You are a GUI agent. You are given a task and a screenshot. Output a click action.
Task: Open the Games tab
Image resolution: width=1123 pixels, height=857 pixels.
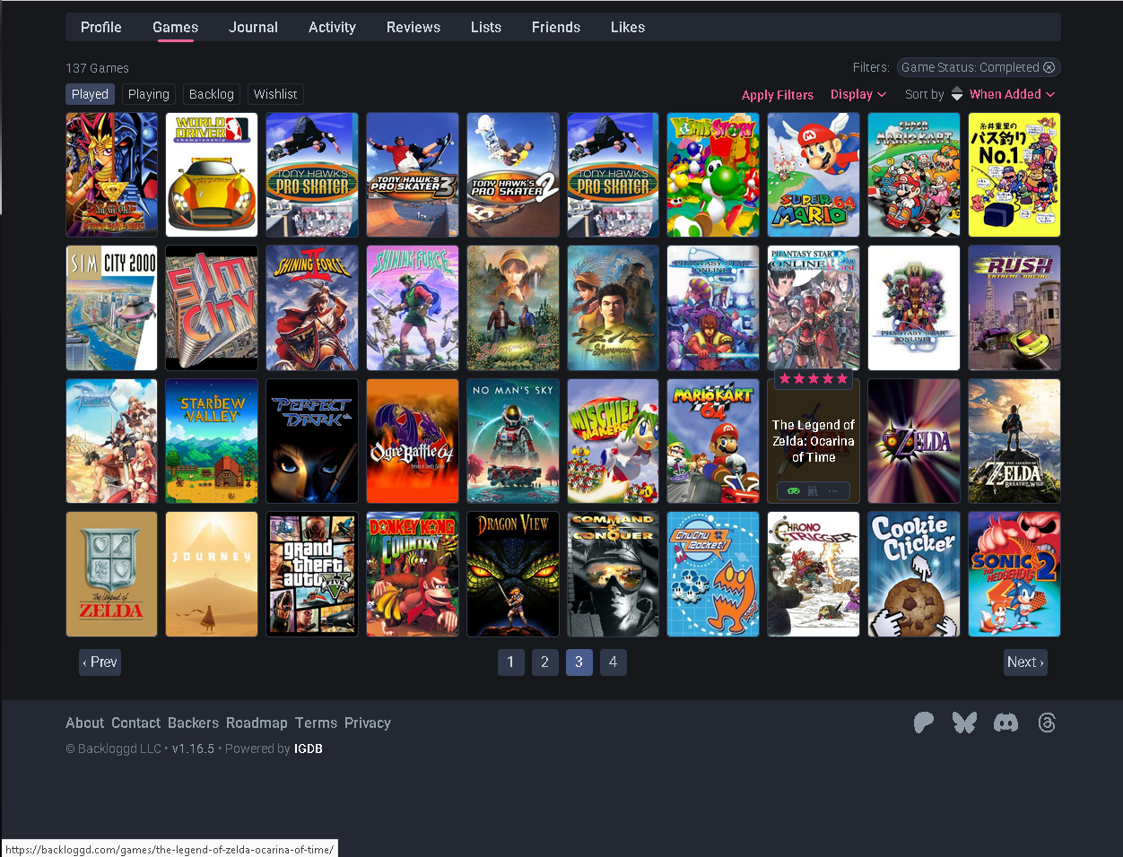coord(175,27)
